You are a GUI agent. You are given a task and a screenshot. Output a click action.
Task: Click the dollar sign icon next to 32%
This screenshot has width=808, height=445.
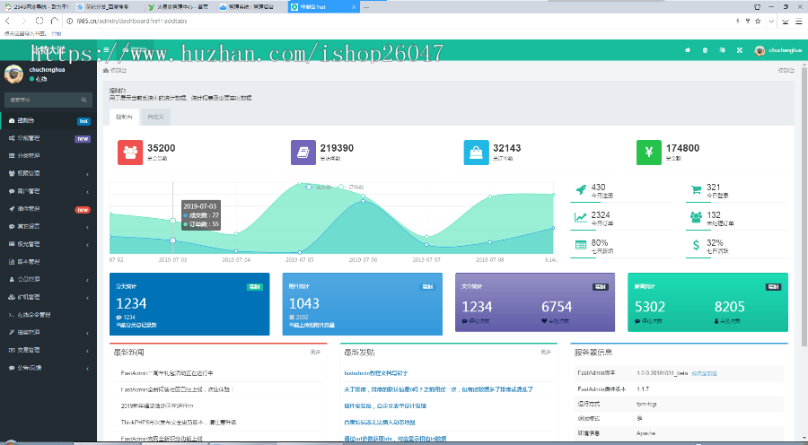click(x=696, y=245)
